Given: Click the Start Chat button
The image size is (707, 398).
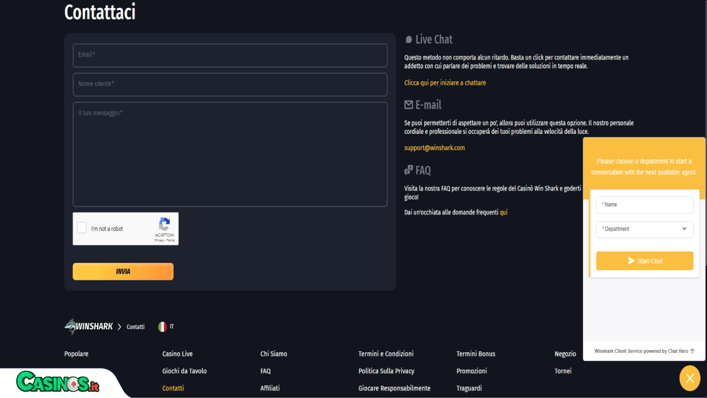Looking at the screenshot, I should click(644, 261).
